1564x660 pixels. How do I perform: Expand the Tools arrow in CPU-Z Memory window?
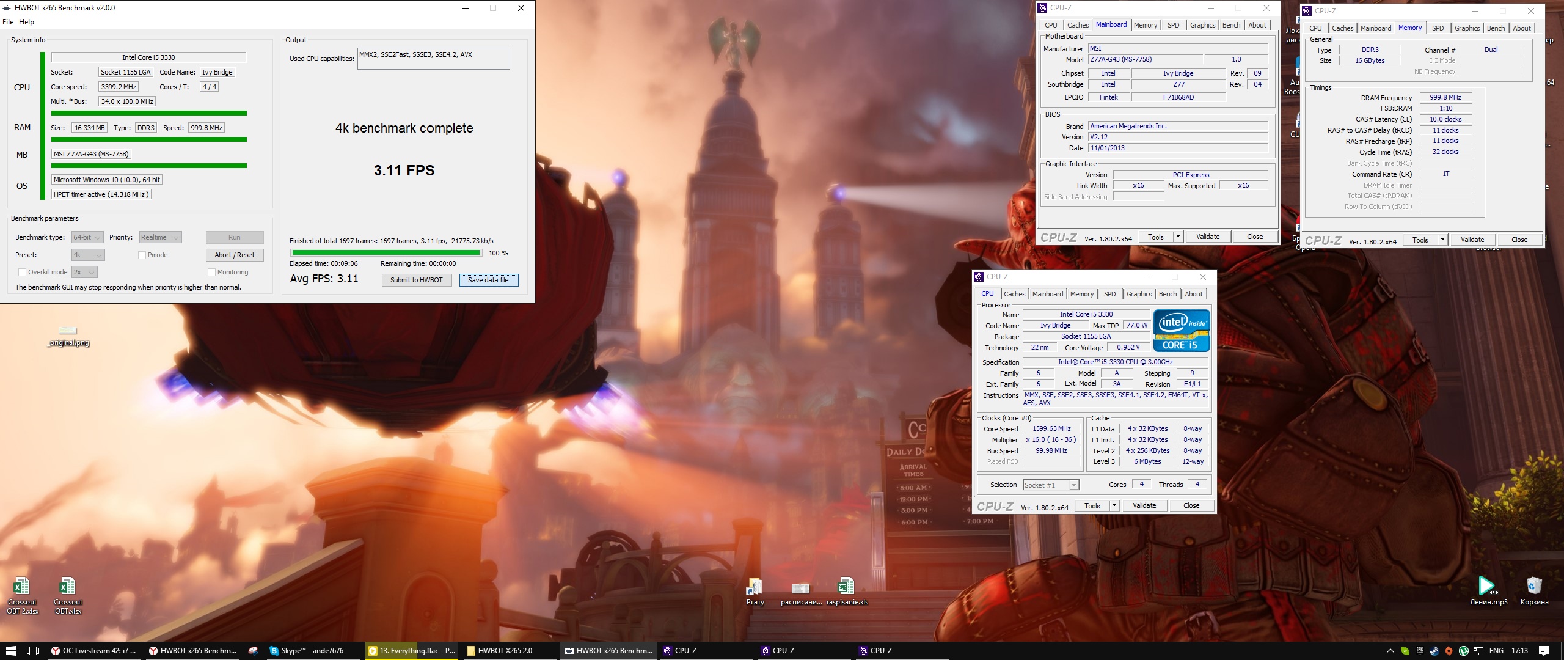1442,240
